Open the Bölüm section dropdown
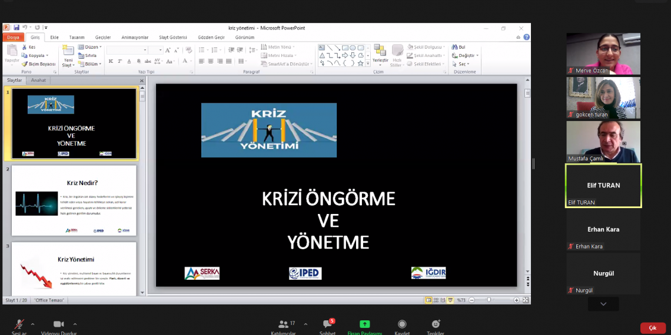 (90, 64)
